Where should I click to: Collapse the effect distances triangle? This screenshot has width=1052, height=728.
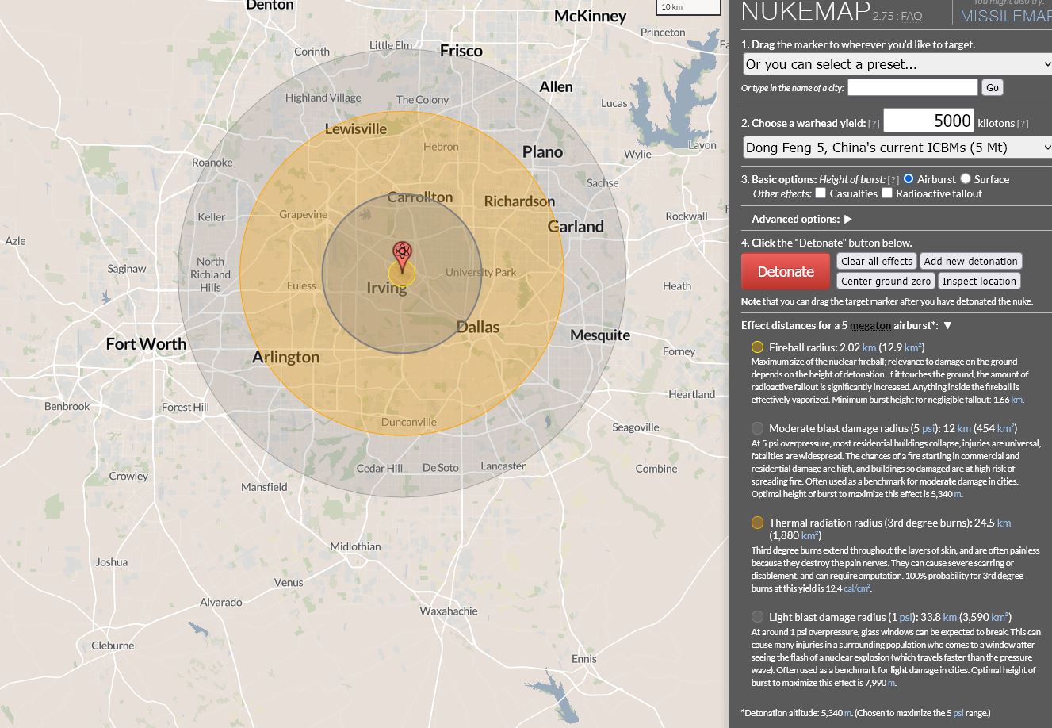click(x=947, y=325)
